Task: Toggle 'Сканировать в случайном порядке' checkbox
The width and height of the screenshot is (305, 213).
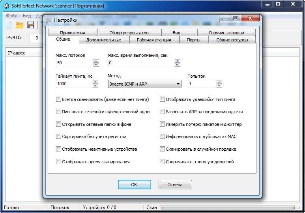Action: (x=162, y=149)
